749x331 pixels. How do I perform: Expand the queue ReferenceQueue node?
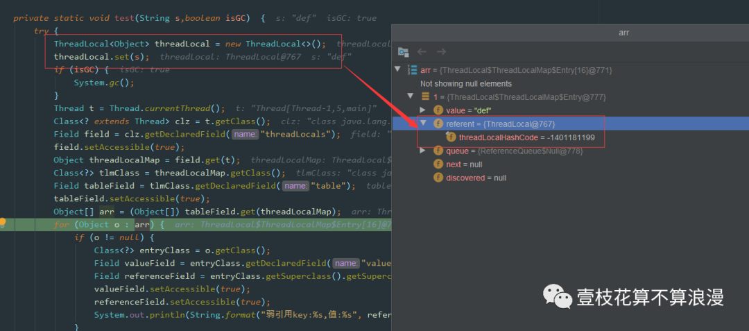coord(423,151)
